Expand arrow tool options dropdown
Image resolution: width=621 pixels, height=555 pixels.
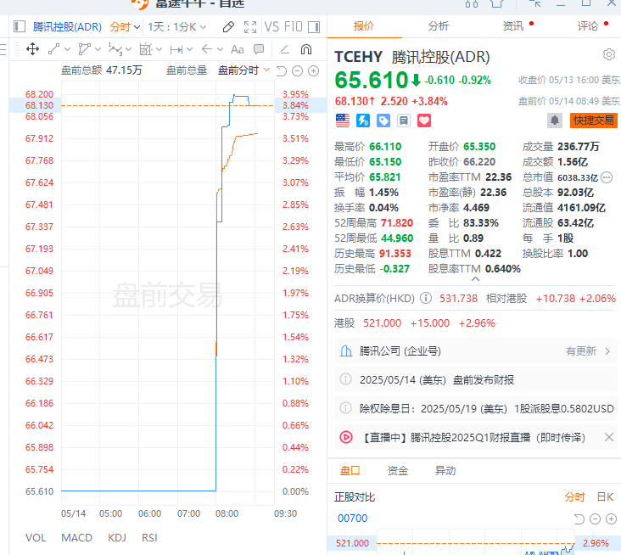pos(220,49)
